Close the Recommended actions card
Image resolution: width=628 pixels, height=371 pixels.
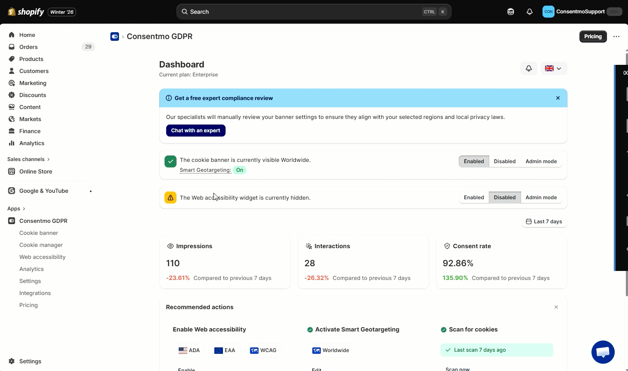click(556, 307)
